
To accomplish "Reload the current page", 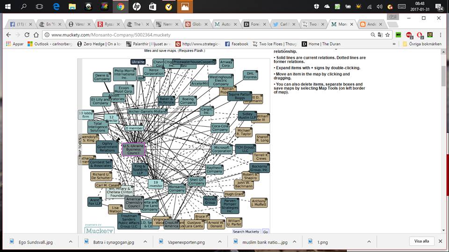I will 27,35.
